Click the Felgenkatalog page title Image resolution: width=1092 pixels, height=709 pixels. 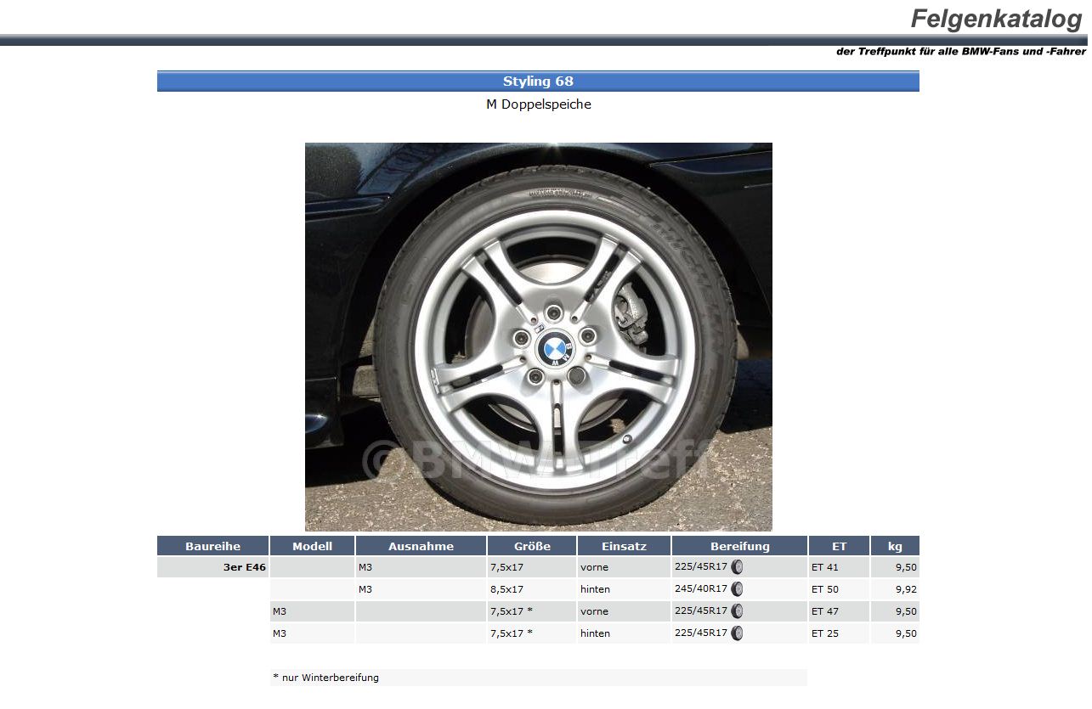tap(996, 18)
